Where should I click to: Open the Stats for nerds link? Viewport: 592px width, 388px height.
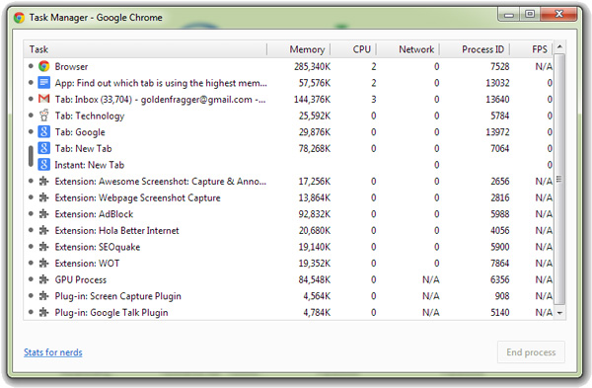click(x=53, y=352)
